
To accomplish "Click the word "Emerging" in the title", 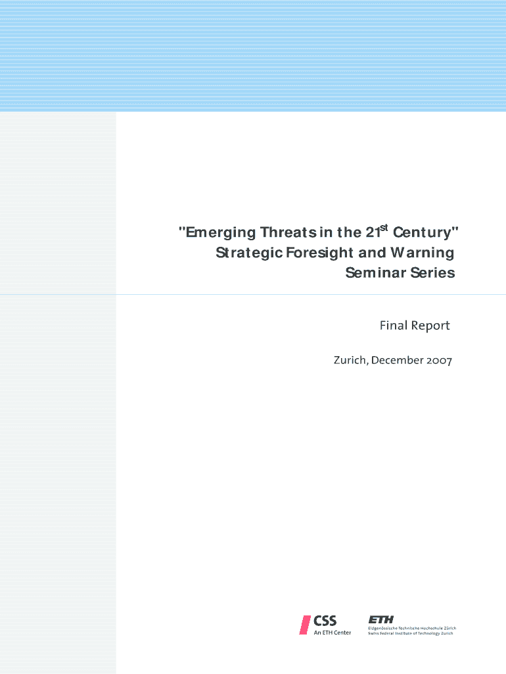I will pyautogui.click(x=219, y=233).
